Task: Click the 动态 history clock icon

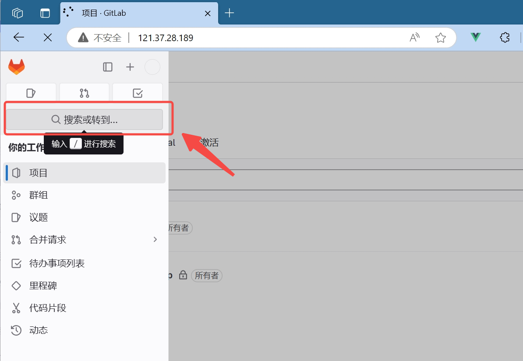Action: pos(16,330)
